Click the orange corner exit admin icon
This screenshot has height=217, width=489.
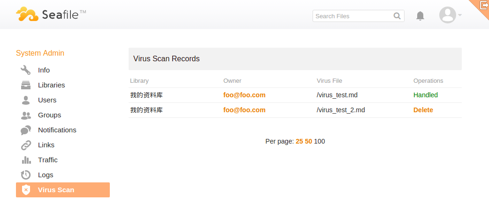[483, 5]
